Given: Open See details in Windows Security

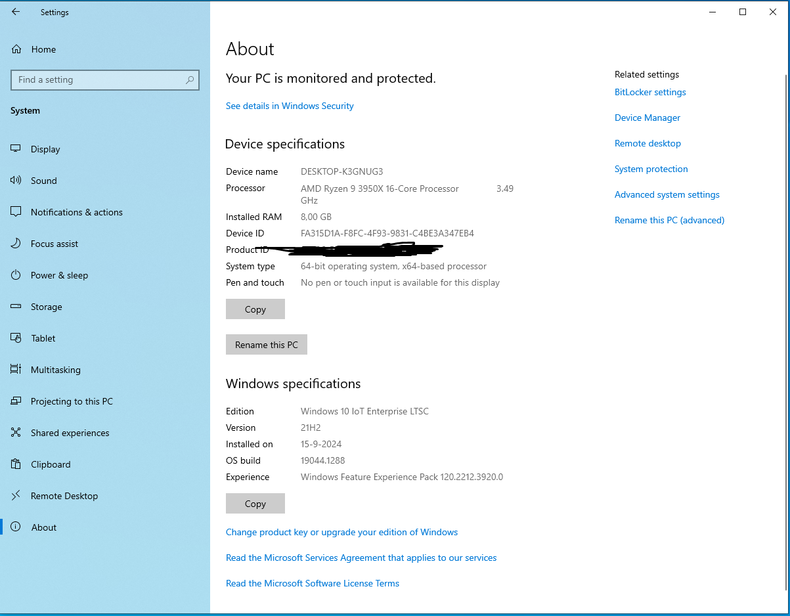Looking at the screenshot, I should pyautogui.click(x=290, y=106).
